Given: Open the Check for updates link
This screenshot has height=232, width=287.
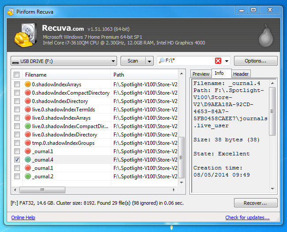Looking at the screenshot, I should 247,217.
